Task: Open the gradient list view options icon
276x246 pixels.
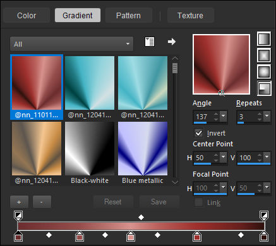Action: point(150,42)
